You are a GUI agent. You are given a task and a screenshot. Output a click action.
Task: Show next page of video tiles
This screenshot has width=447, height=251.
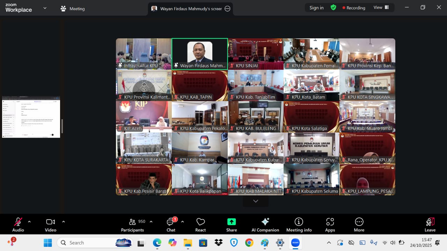pyautogui.click(x=256, y=201)
